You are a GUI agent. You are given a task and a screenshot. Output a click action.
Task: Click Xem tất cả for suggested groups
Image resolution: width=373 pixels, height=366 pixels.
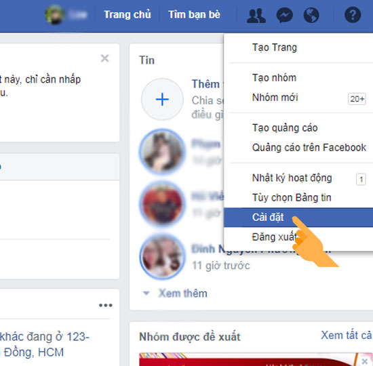(347, 335)
